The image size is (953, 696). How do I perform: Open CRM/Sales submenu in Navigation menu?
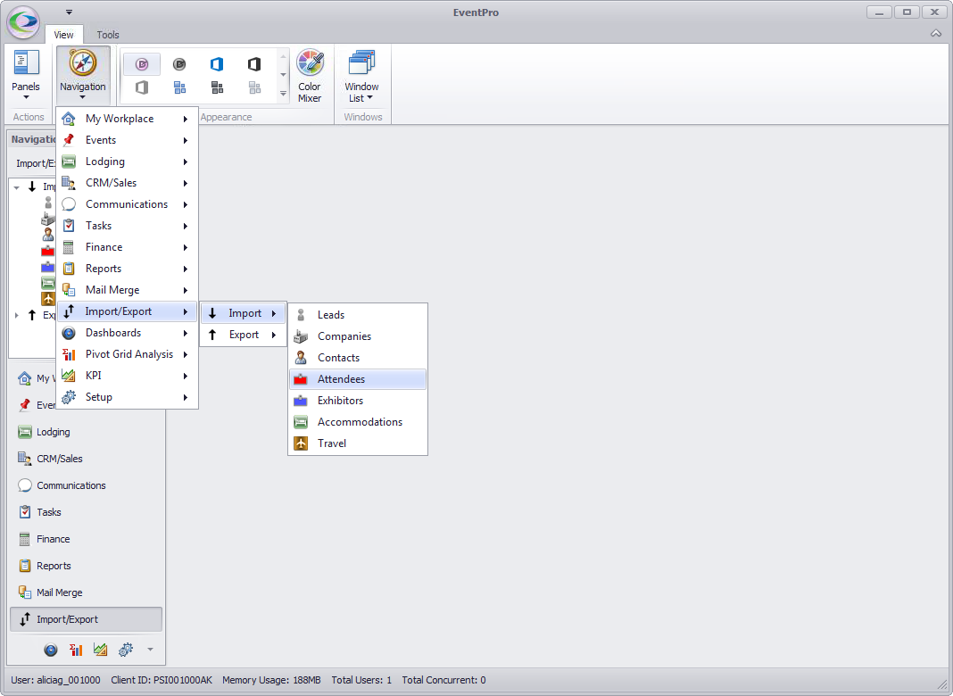(x=128, y=182)
